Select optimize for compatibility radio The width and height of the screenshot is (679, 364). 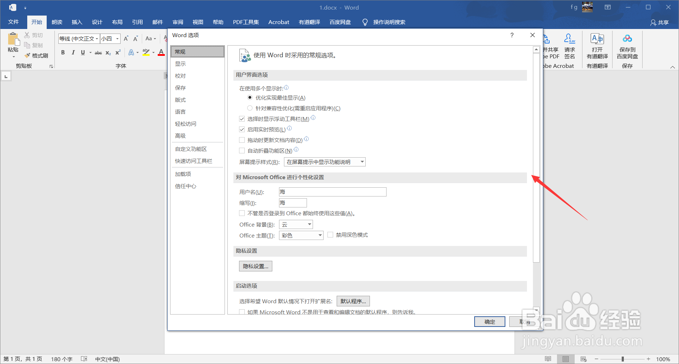pos(250,108)
